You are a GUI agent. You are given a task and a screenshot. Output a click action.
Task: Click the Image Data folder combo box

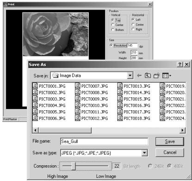(92, 76)
